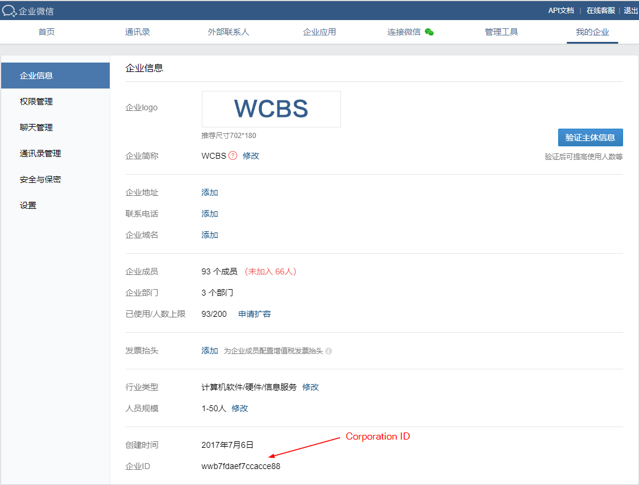Image resolution: width=639 pixels, height=485 pixels.
Task: Click 修改 beside the industry type
Action: (x=310, y=387)
